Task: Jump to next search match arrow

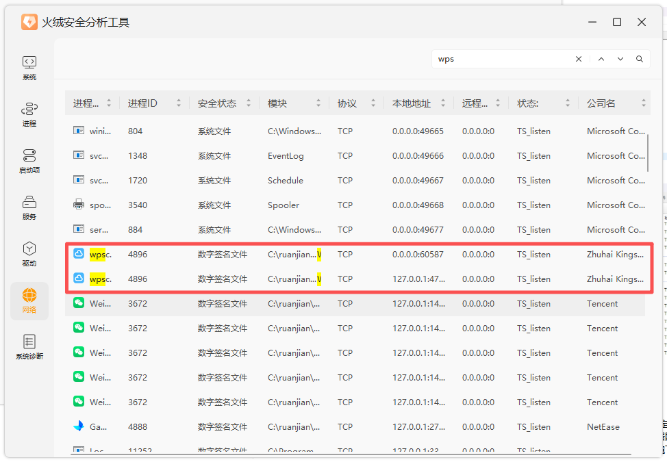Action: click(x=620, y=59)
